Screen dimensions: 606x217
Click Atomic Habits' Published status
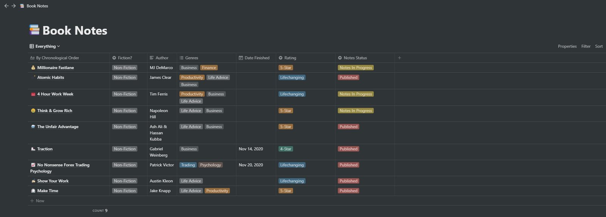coord(348,78)
